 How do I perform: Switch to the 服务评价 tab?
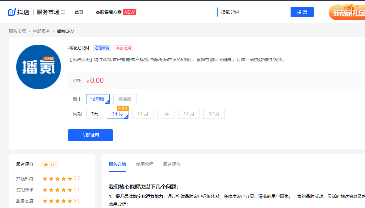click(172, 164)
